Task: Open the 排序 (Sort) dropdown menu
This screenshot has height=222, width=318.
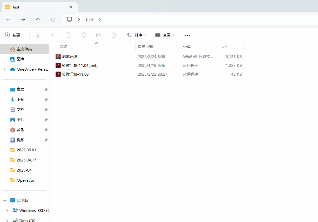Action: [x=137, y=35]
